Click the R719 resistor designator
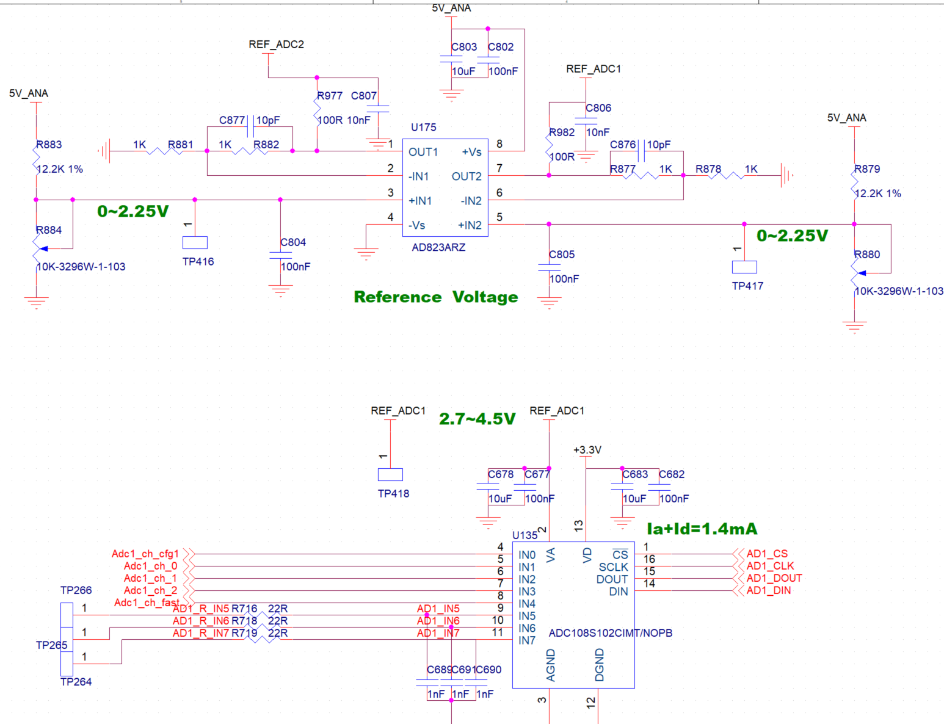The image size is (944, 724). pos(244,633)
